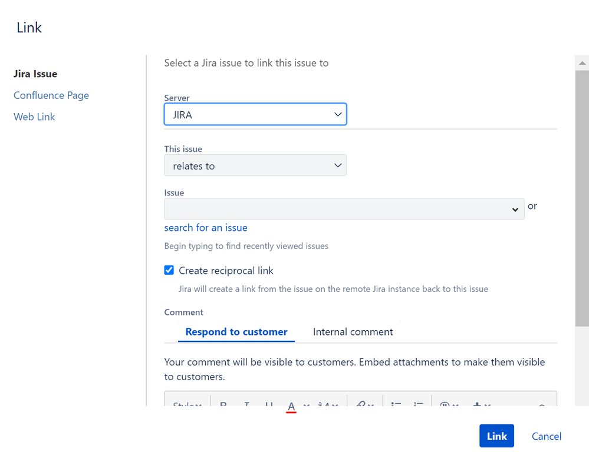Click 'Your comment will be visible to customers' notice
589x465 pixels.
tap(354, 370)
